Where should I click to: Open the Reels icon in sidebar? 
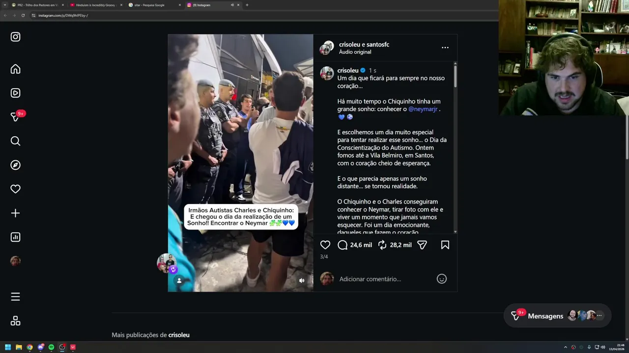[x=15, y=93]
